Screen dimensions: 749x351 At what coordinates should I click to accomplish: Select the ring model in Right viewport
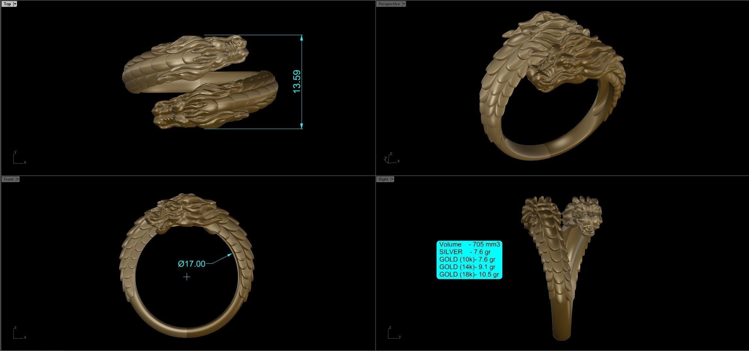[561, 268]
